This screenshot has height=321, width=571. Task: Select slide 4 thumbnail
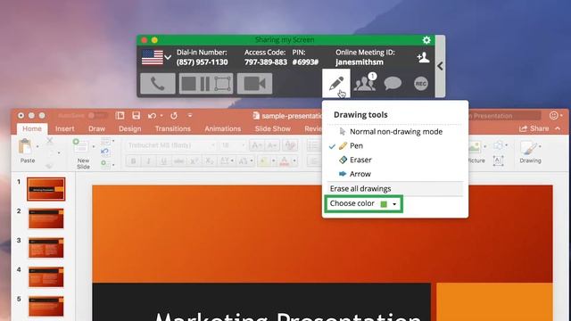(x=46, y=277)
